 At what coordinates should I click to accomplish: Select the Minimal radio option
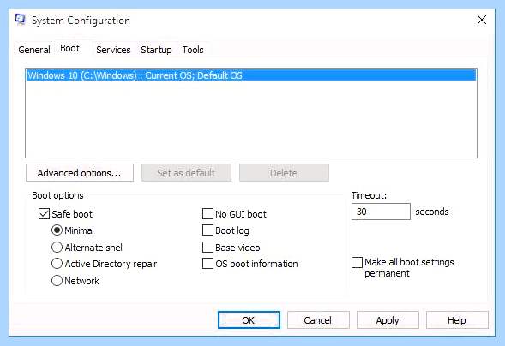click(57, 230)
